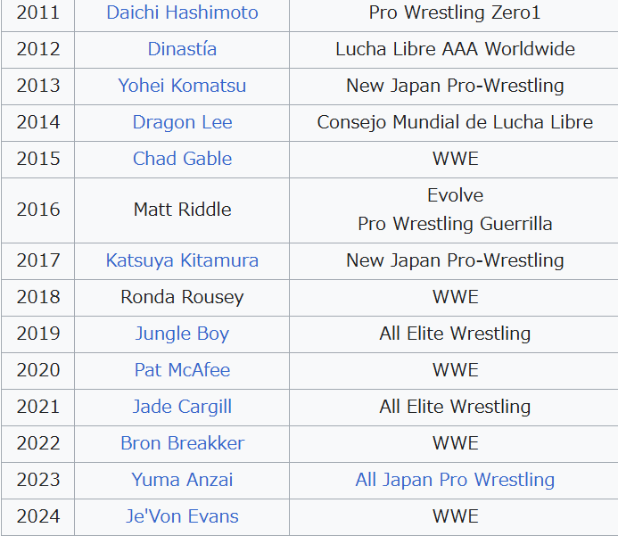
Task: Open the Katsuya Kitamura link
Action: 182,260
